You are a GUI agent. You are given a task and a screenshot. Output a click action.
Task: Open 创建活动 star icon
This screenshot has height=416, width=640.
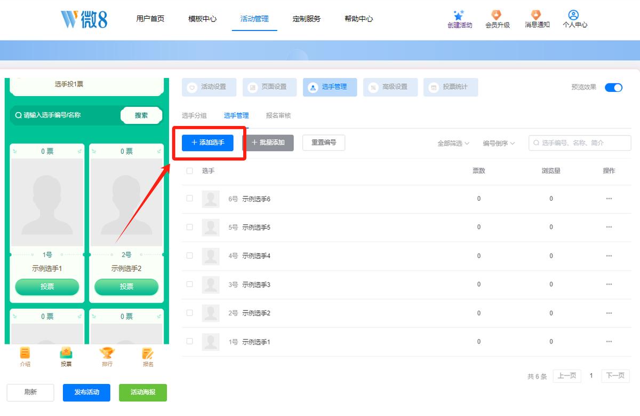point(459,15)
